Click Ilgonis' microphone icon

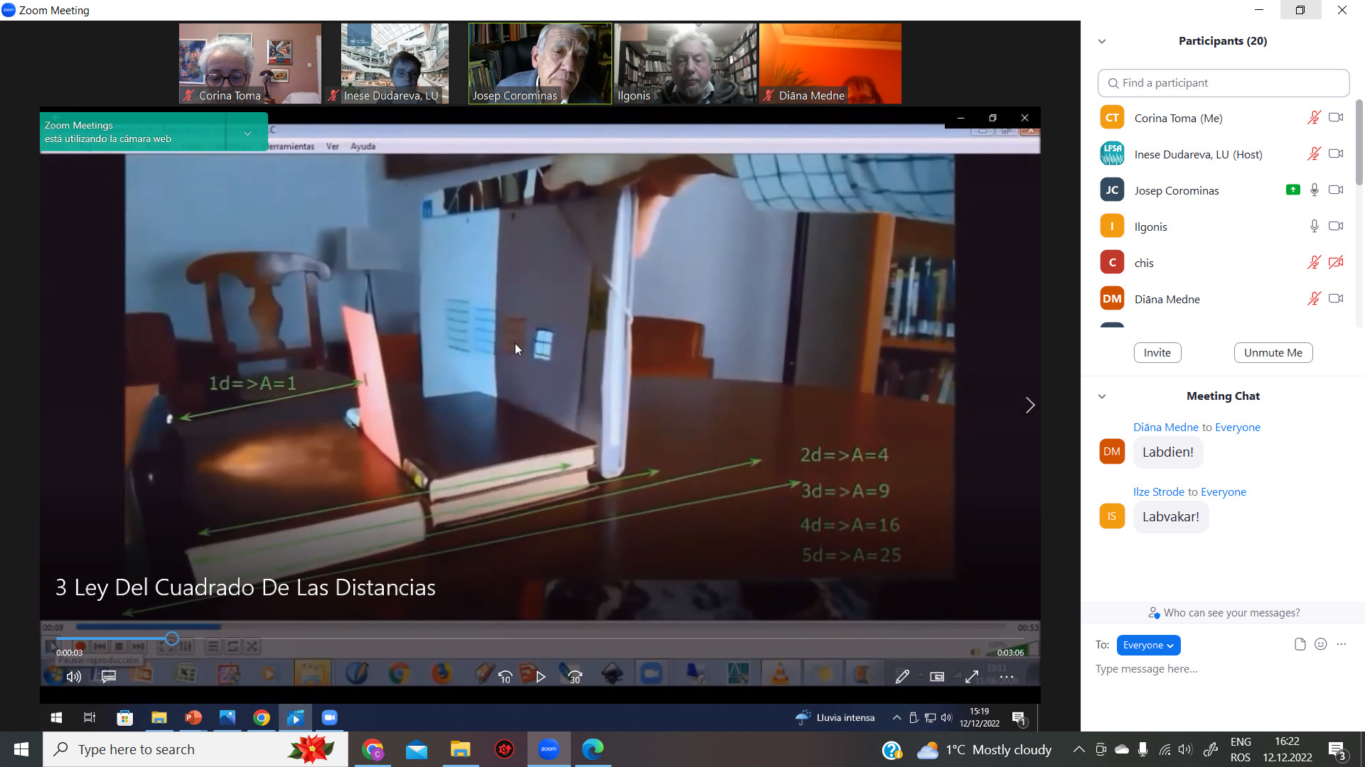pyautogui.click(x=1315, y=227)
